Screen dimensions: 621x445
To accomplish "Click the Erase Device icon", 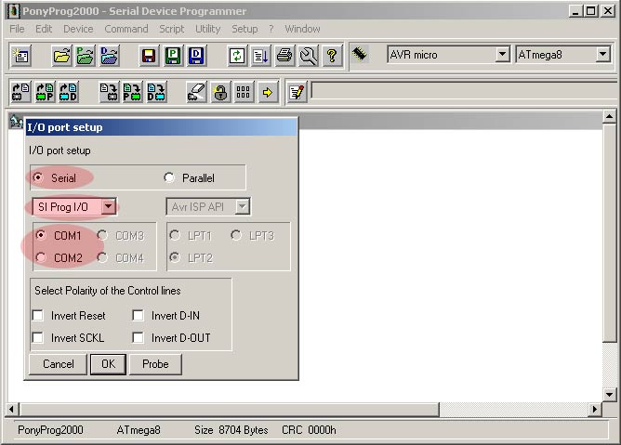I will [196, 93].
